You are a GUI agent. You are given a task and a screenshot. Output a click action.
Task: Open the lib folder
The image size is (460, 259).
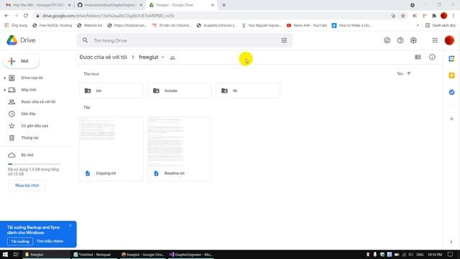coord(248,91)
